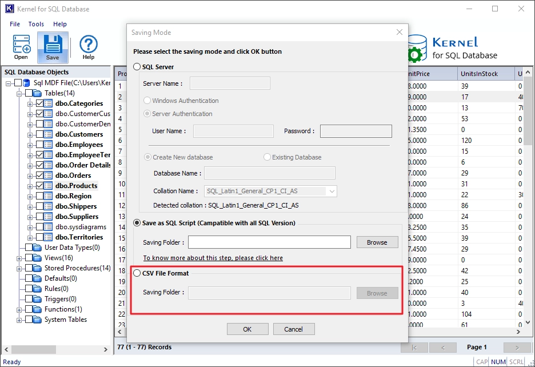Open the Help menu

(x=59, y=24)
